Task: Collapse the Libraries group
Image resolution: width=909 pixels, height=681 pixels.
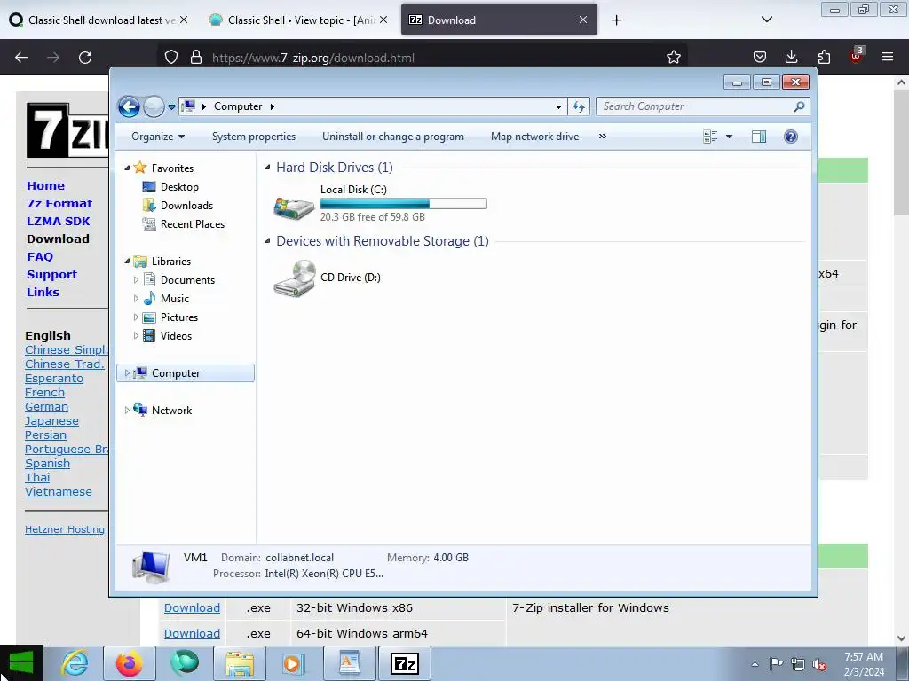Action: (x=128, y=262)
